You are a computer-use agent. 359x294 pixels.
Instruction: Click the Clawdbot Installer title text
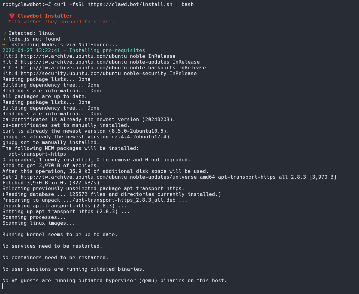click(x=45, y=16)
